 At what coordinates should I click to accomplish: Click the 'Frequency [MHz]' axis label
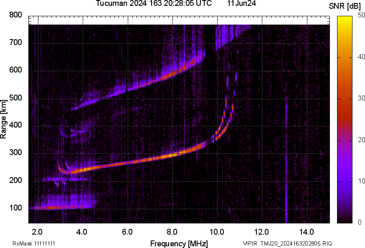(179, 243)
